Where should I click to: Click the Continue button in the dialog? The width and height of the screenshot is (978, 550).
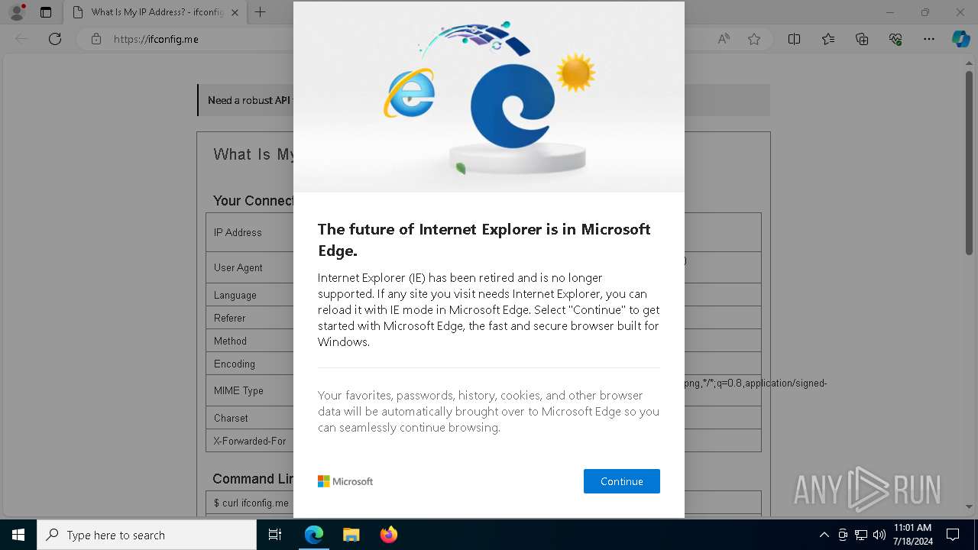621,481
